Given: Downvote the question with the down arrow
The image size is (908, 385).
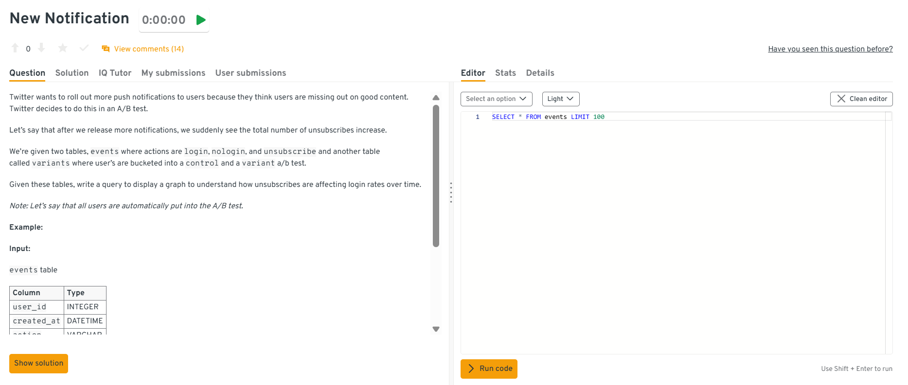Looking at the screenshot, I should 41,48.
